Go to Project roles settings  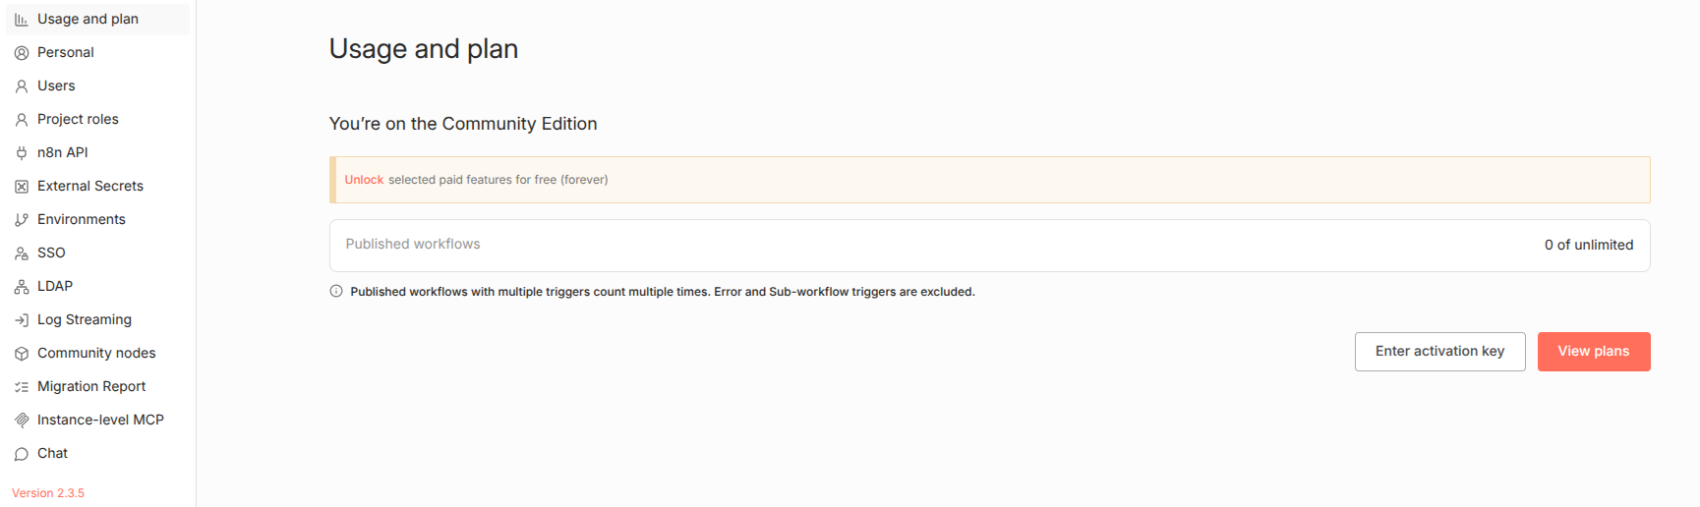pyautogui.click(x=78, y=120)
